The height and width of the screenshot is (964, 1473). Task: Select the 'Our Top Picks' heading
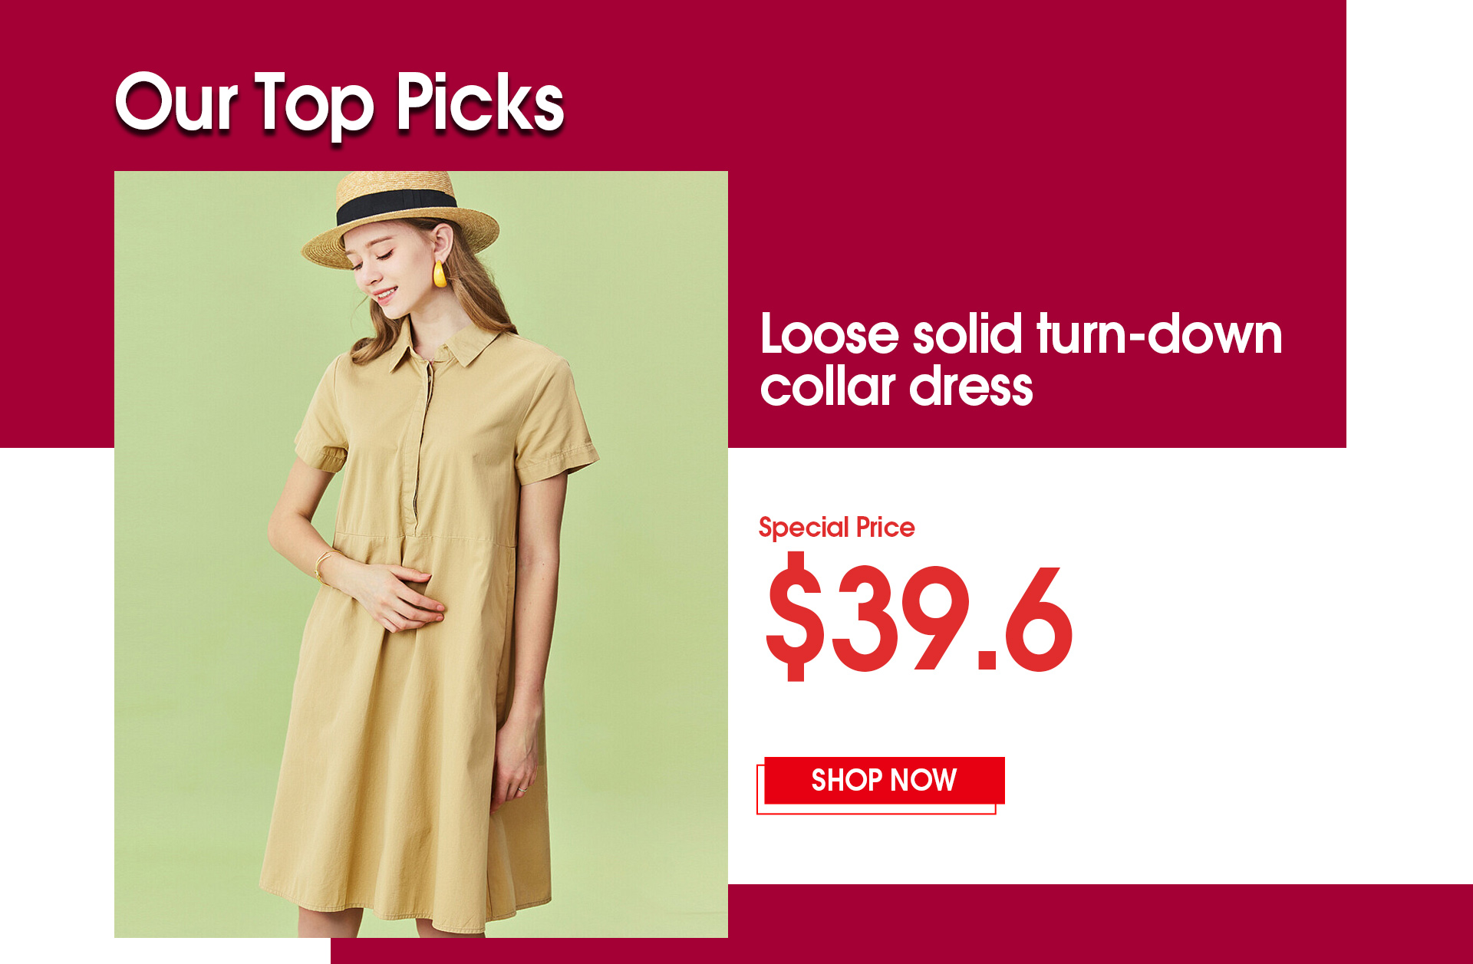(x=339, y=103)
